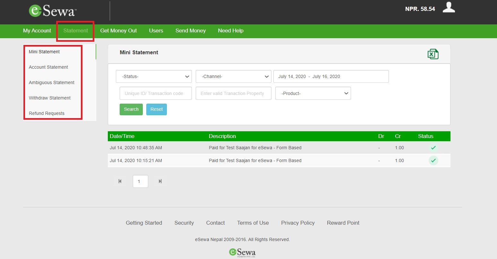Open the Product dropdown
497x259 pixels.
[x=313, y=93]
